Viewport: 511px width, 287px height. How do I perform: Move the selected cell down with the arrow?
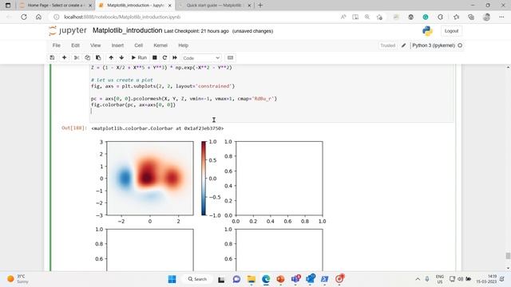tap(121, 57)
